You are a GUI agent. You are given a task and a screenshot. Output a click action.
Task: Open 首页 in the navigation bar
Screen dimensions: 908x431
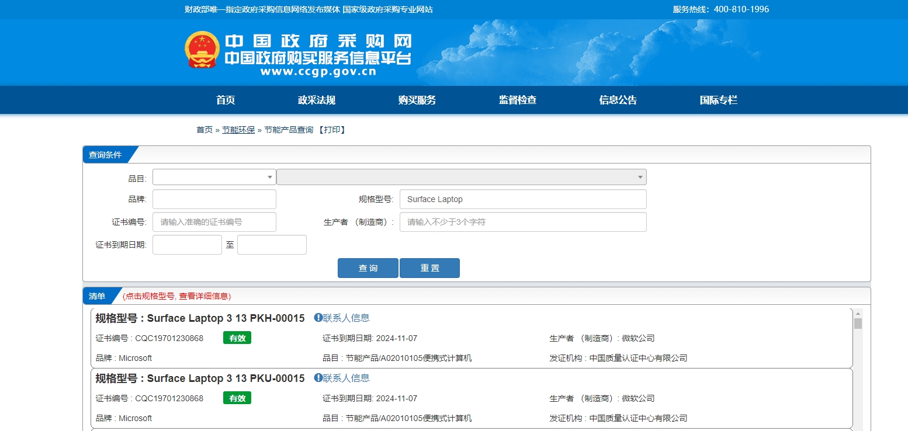226,100
